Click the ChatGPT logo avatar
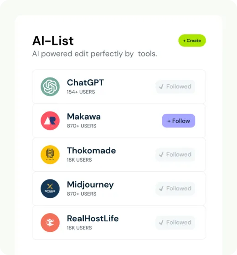237x255 pixels. tap(50, 87)
